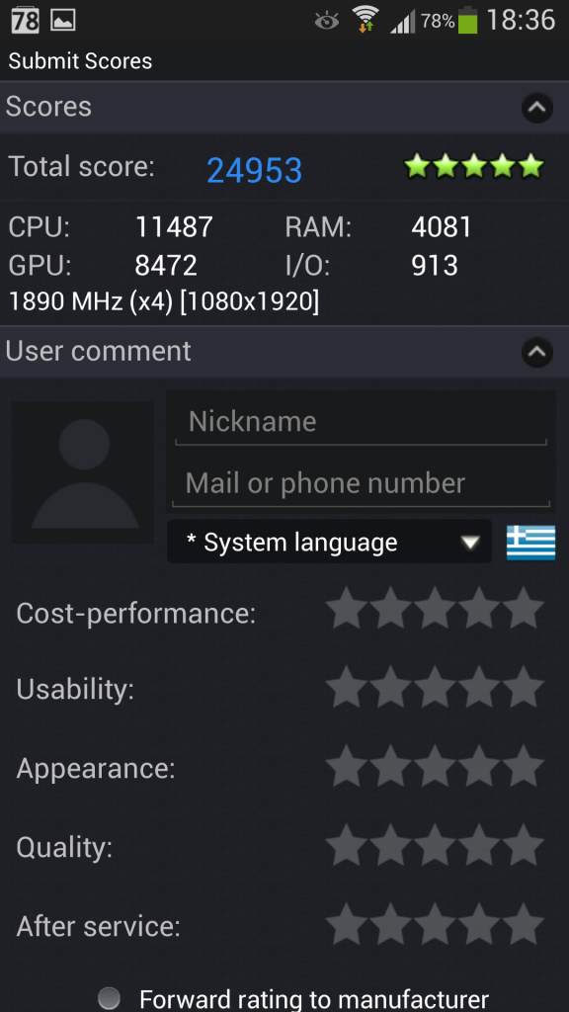This screenshot has height=1012, width=569.
Task: Enable Forward rating to manufacturer
Action: (109, 998)
